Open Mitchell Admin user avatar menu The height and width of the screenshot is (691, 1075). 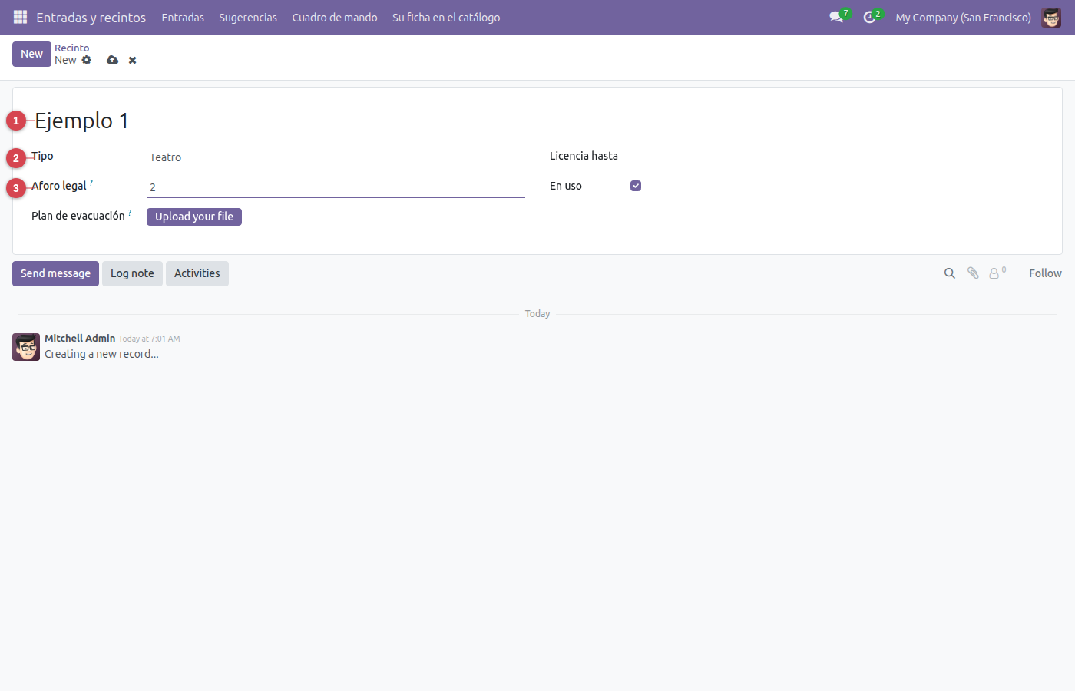point(1051,17)
